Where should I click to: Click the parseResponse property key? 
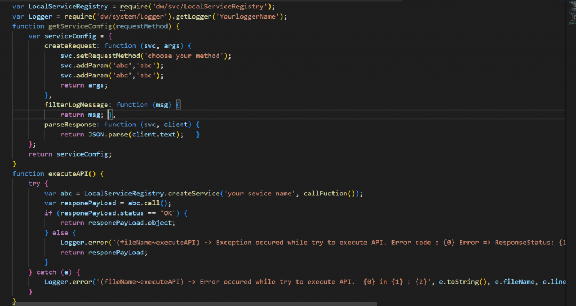click(70, 125)
